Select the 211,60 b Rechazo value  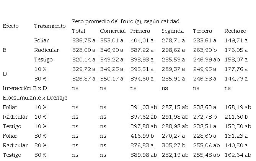(236, 117)
